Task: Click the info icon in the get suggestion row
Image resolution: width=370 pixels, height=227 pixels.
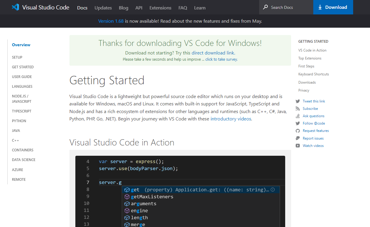Action: 273,190
